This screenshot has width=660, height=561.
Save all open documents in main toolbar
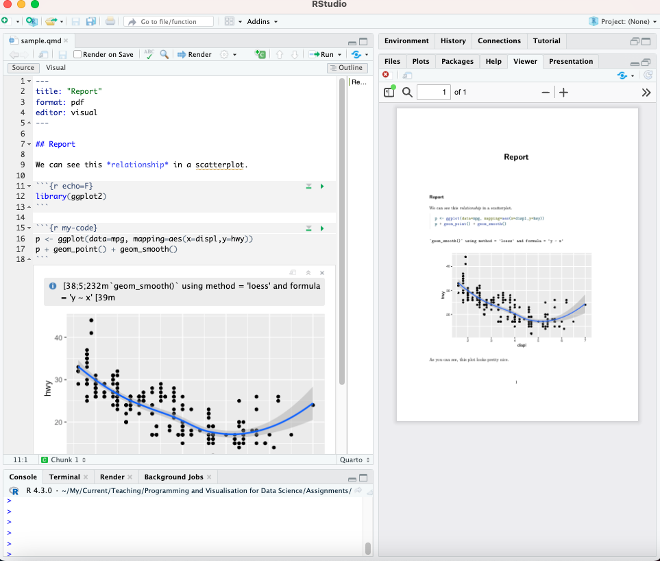pyautogui.click(x=91, y=21)
